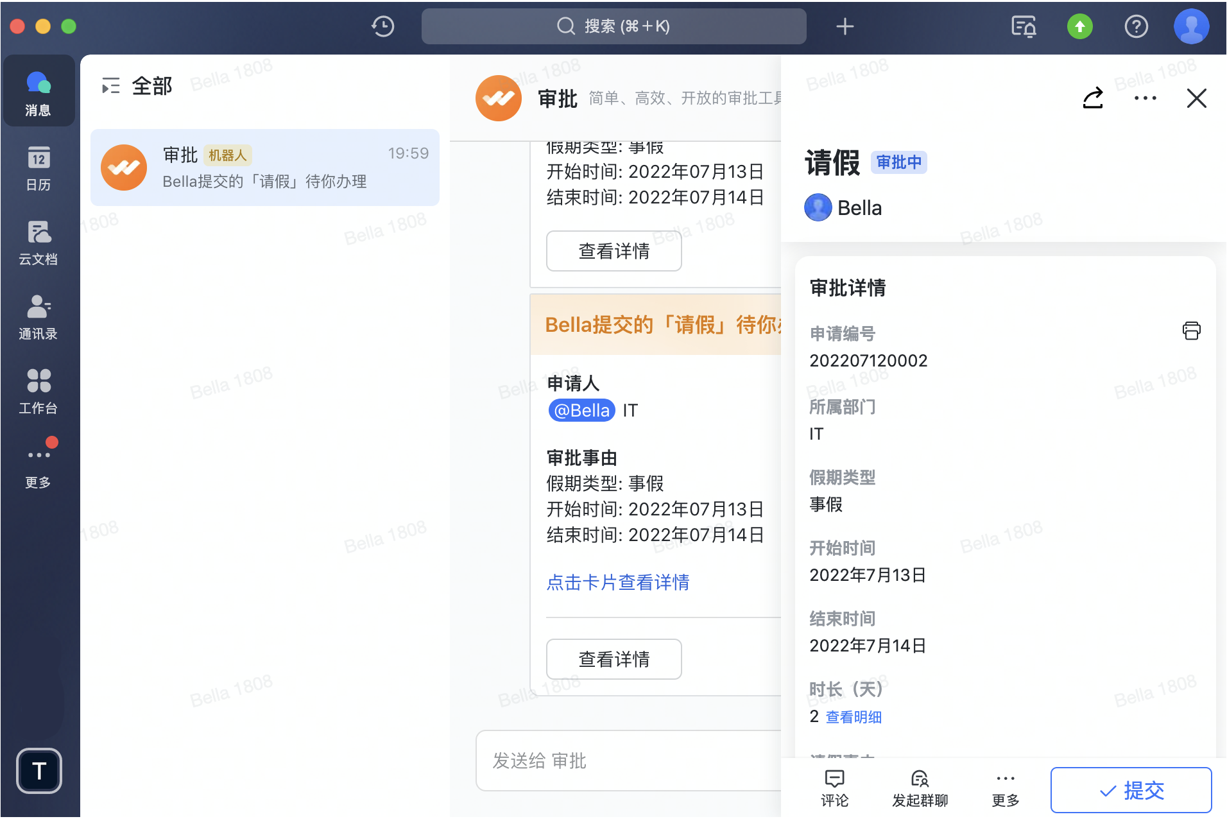
Task: Open the 日历 calendar from the sidebar
Action: [39, 169]
